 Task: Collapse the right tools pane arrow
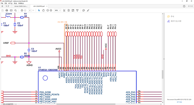tap(164, 59)
